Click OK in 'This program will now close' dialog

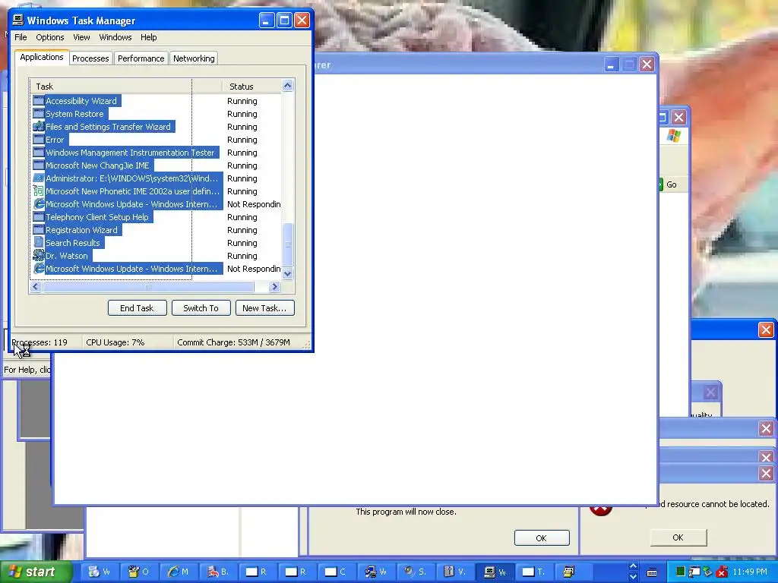click(541, 538)
